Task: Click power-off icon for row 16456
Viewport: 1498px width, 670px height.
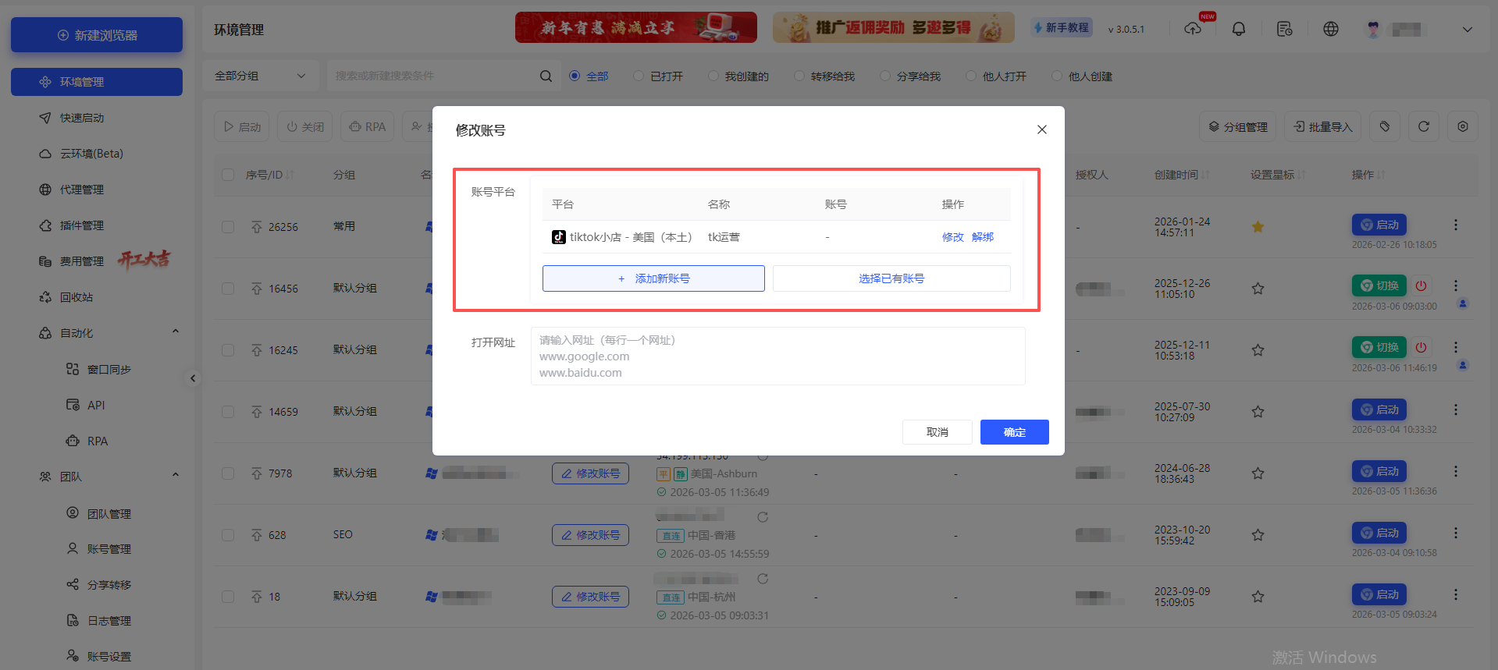Action: [1421, 285]
